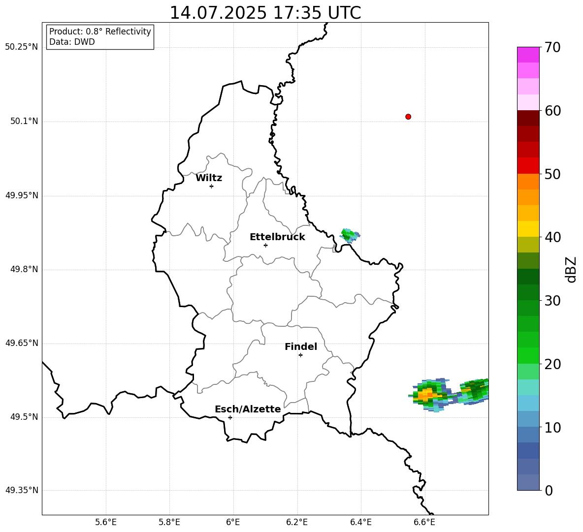Click the 6°E longitude label
The height and width of the screenshot is (532, 583).
[x=233, y=523]
